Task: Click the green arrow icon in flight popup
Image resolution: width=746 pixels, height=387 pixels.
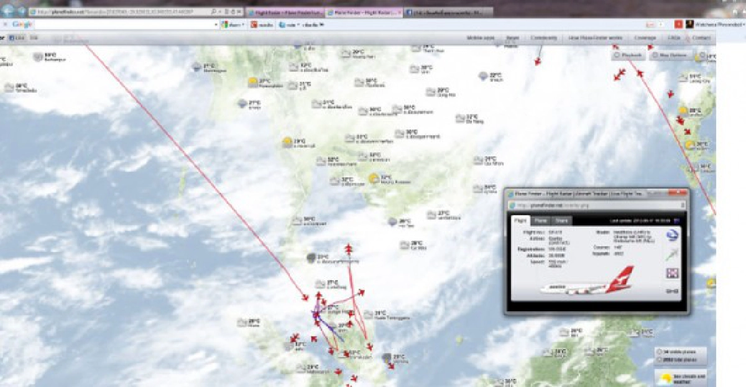Action: (672, 254)
